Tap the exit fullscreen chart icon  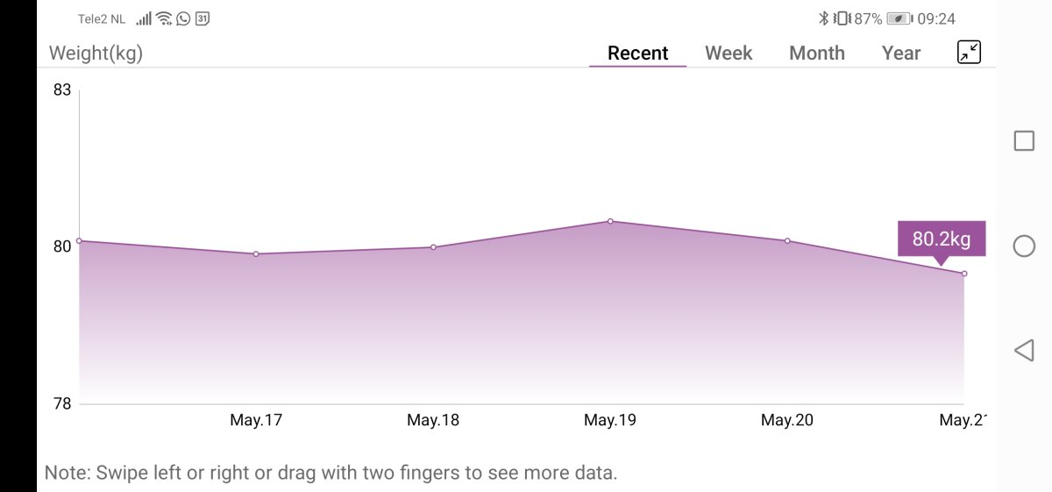click(969, 52)
